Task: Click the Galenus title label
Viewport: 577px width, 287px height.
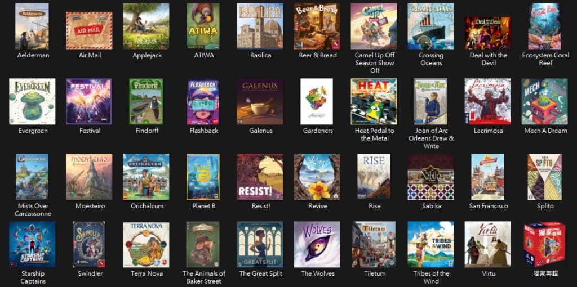Action: click(x=260, y=131)
